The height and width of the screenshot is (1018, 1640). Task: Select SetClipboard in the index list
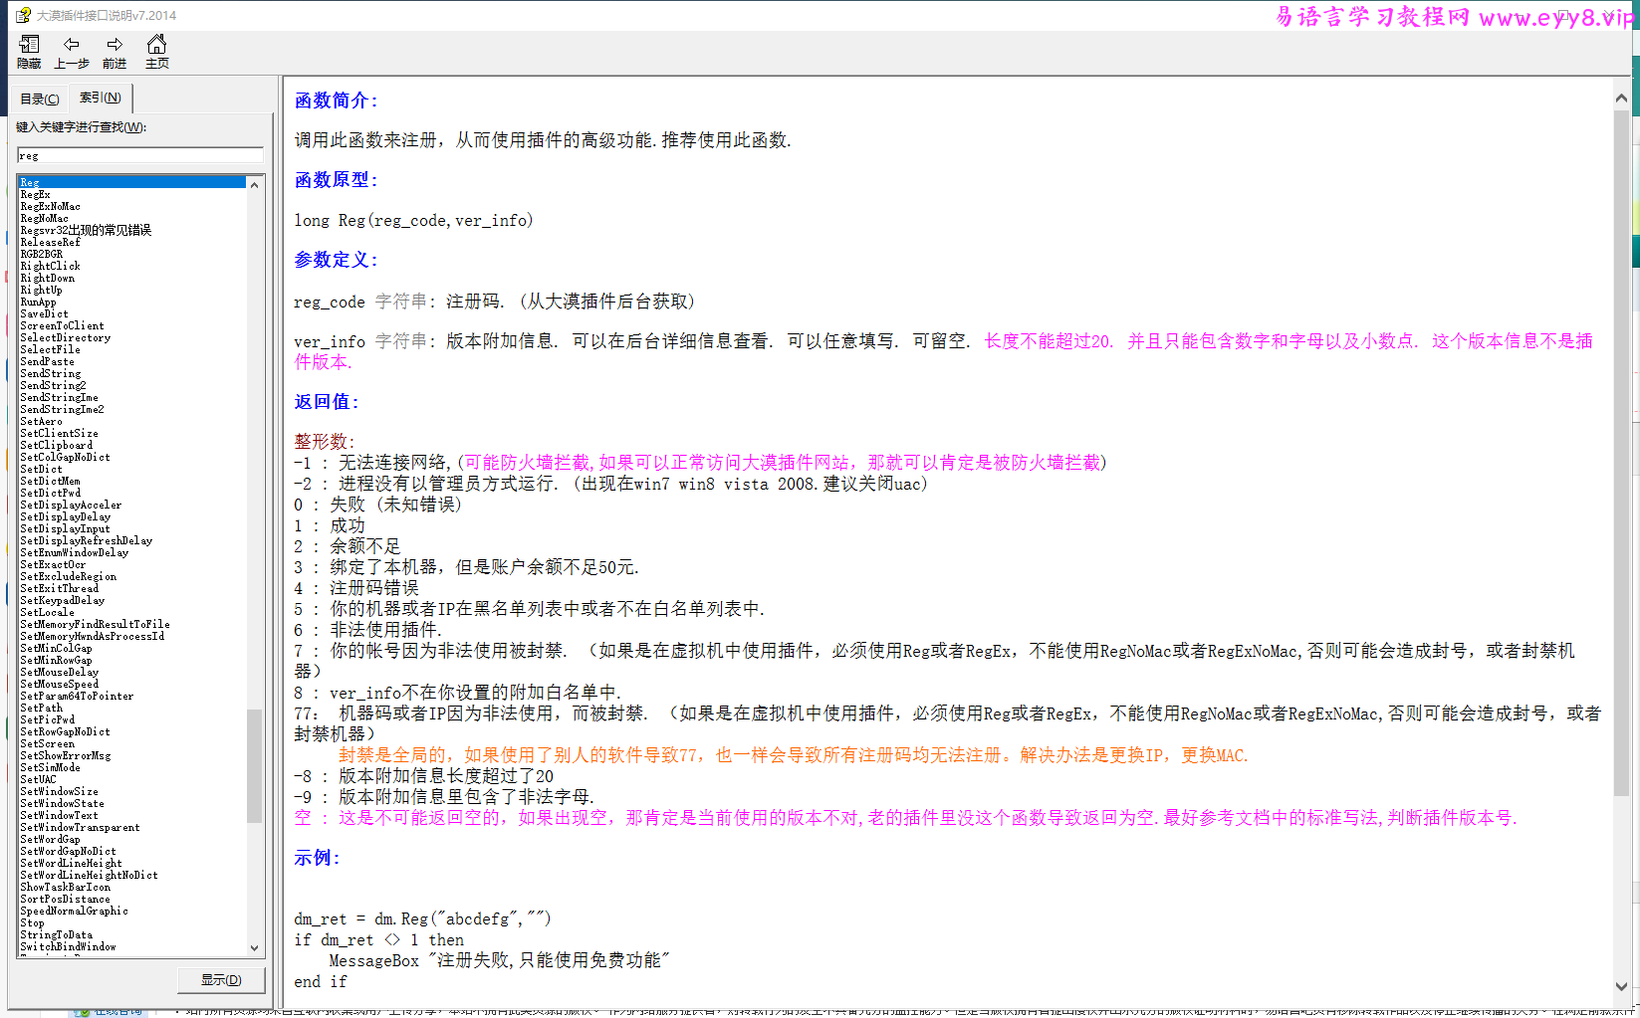tap(56, 445)
